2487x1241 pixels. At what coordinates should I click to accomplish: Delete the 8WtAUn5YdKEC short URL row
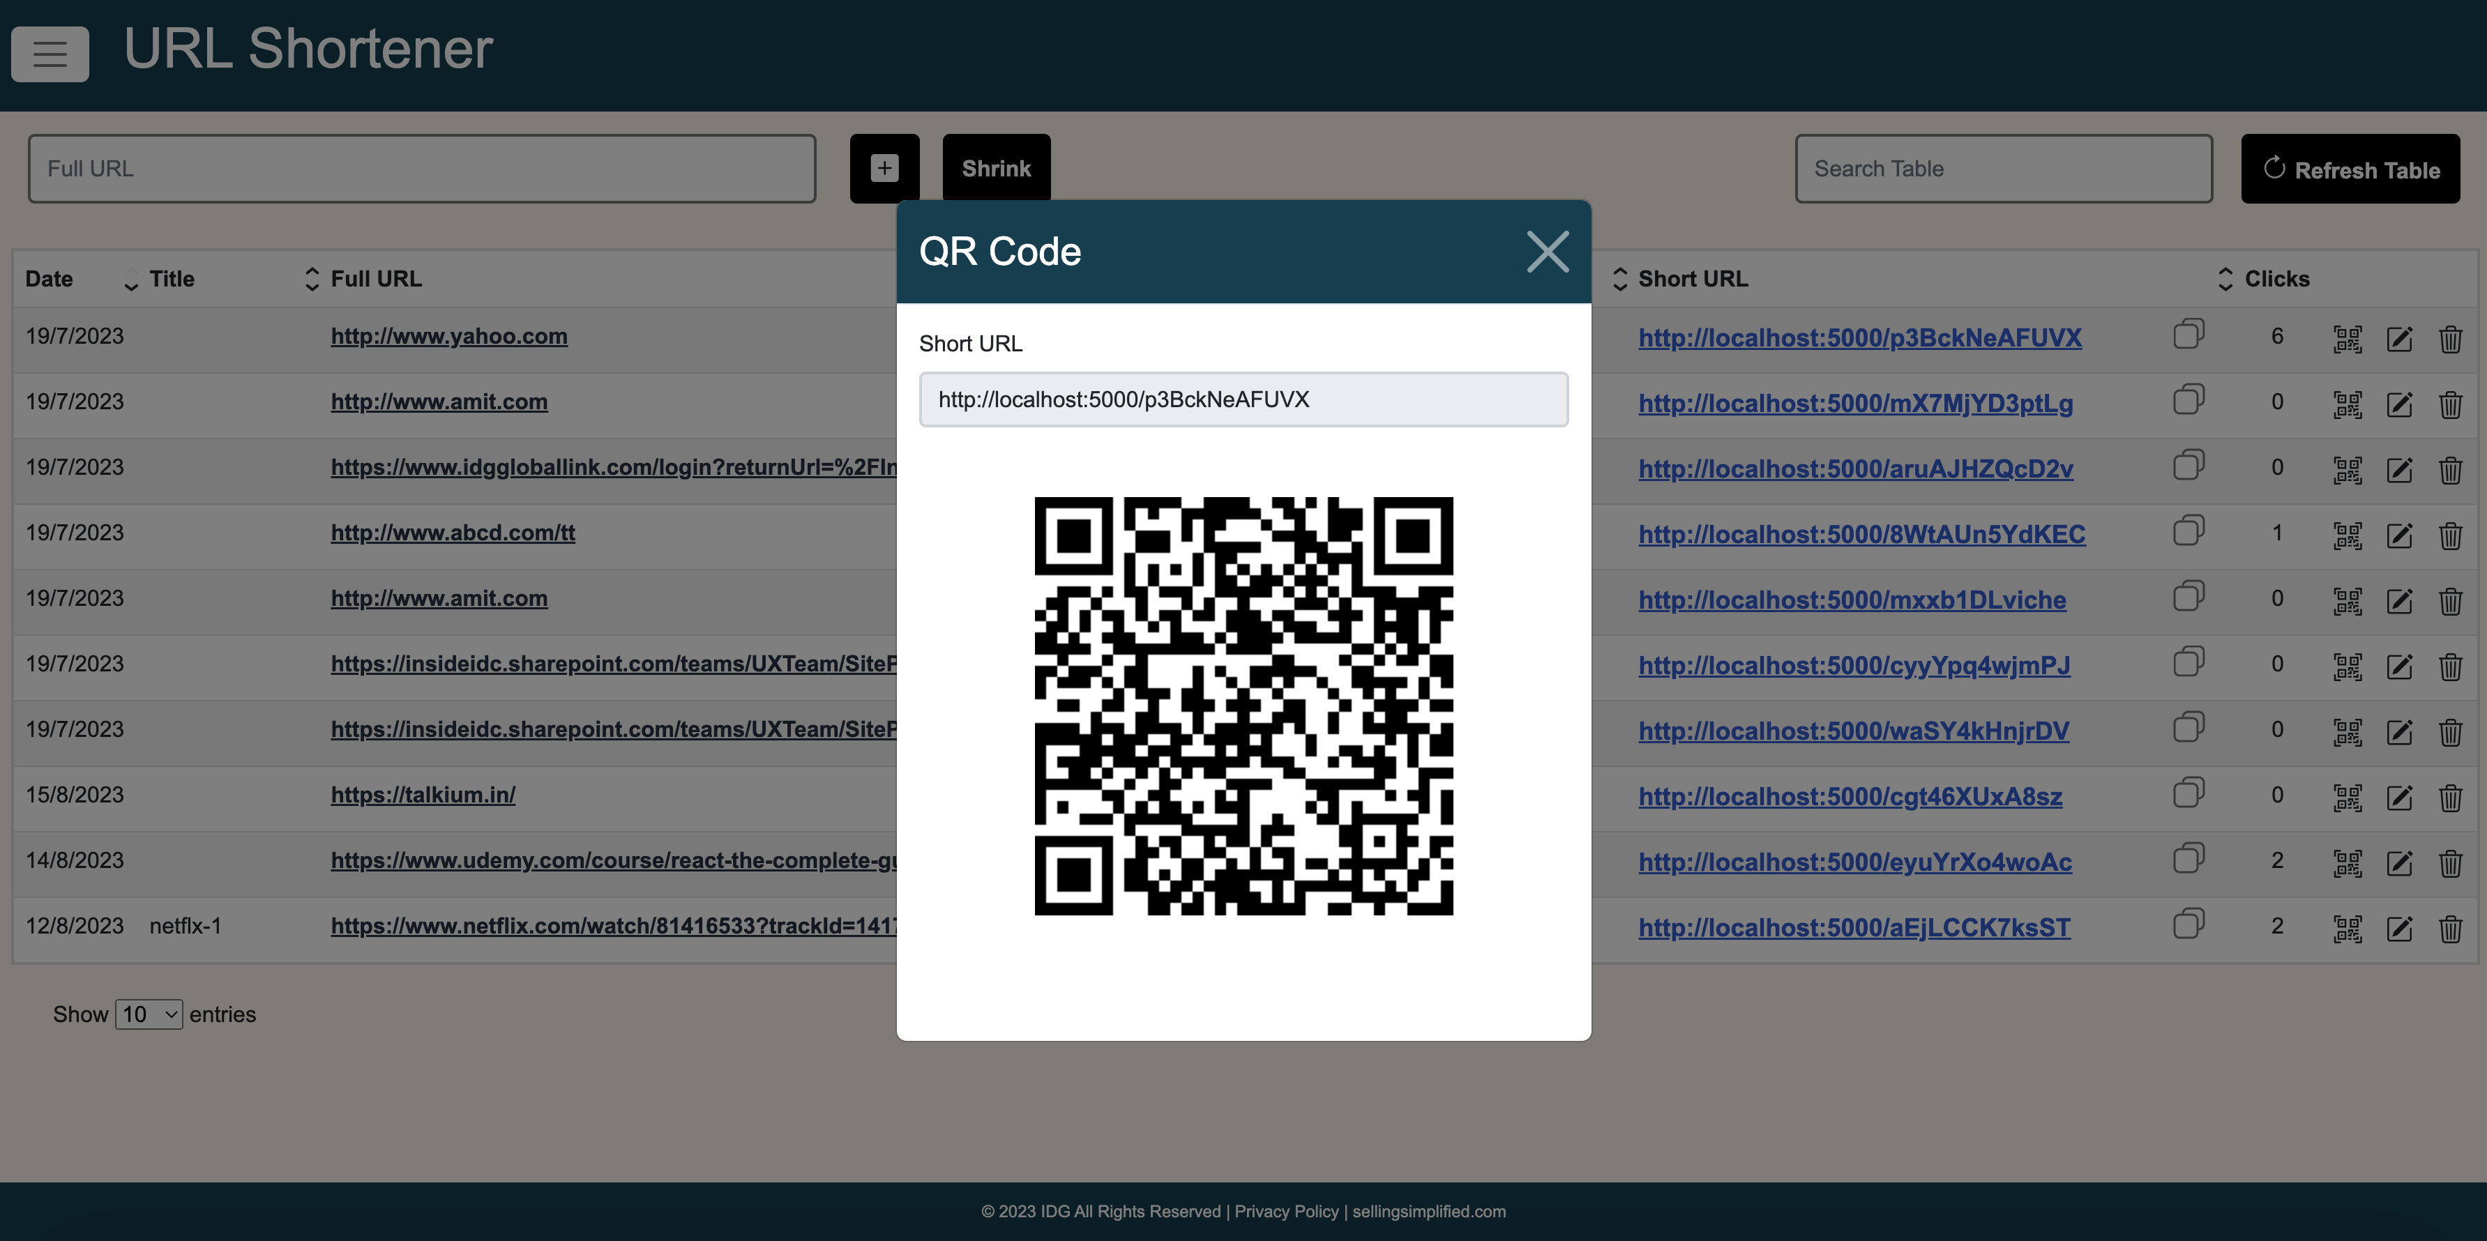click(2450, 535)
